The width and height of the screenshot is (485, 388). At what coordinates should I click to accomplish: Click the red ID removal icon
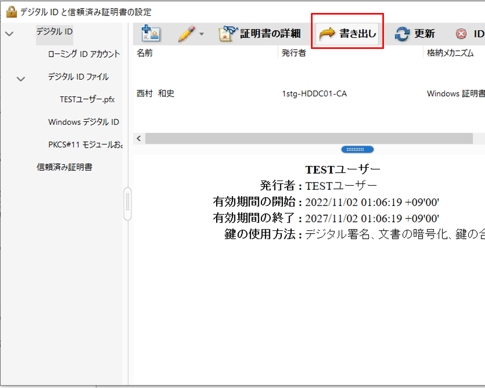[462, 33]
